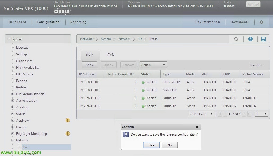Sort by the Virtual Server column header
The height and width of the screenshot is (156, 273).
click(255, 74)
